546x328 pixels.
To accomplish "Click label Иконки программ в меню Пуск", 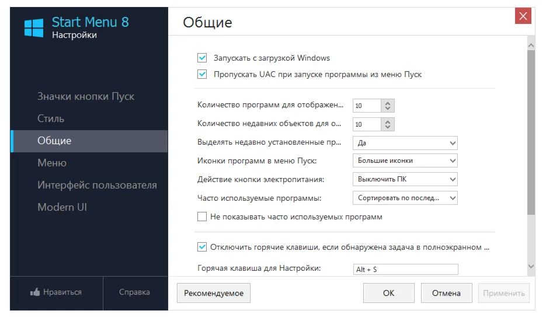I will click(x=257, y=161).
